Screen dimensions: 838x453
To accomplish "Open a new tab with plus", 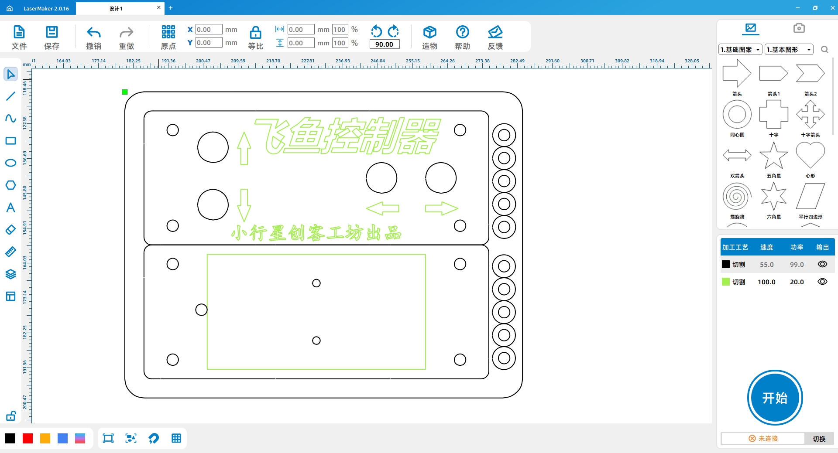I will pyautogui.click(x=171, y=8).
